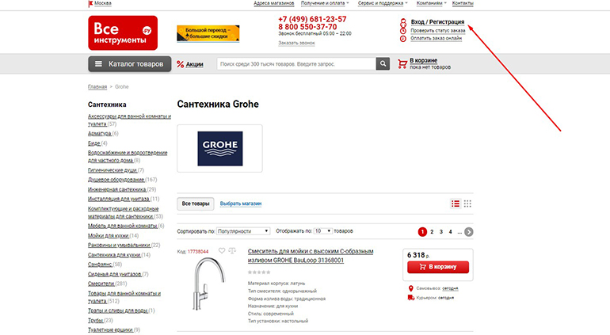Switch to grid view icon

(x=467, y=204)
